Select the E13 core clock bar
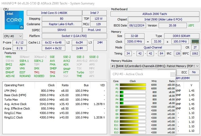201x136 pixels. point(133,133)
